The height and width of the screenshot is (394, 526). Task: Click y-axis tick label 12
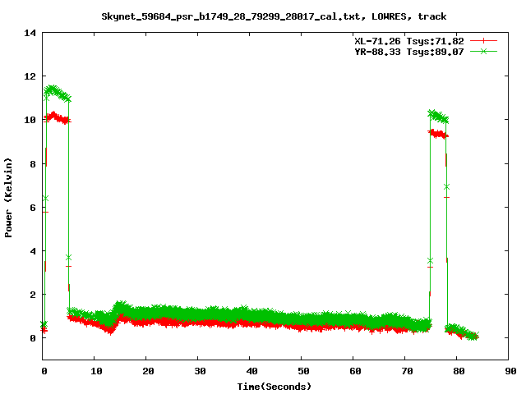pyautogui.click(x=30, y=76)
